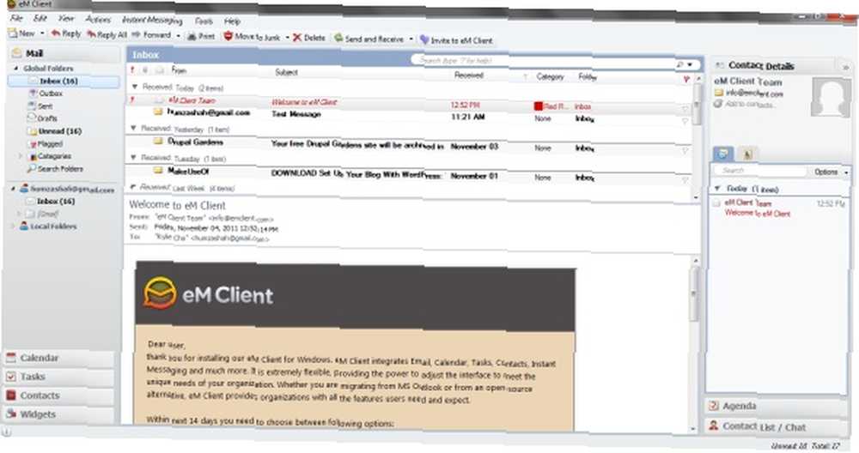Click Move to Junk in the toolbar
The height and width of the screenshot is (453, 859).
(252, 37)
